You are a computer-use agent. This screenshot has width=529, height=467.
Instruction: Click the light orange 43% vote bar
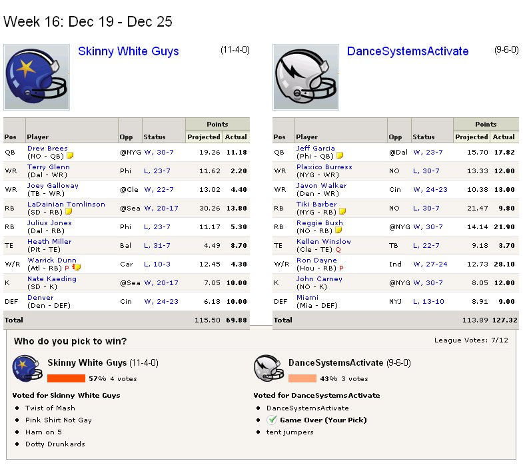coord(302,378)
